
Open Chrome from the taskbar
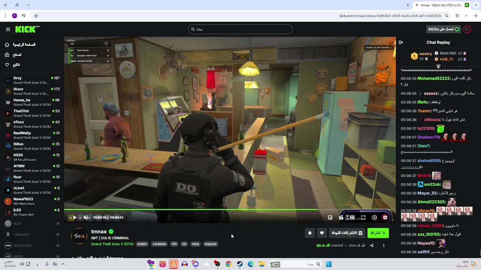[x=228, y=264]
